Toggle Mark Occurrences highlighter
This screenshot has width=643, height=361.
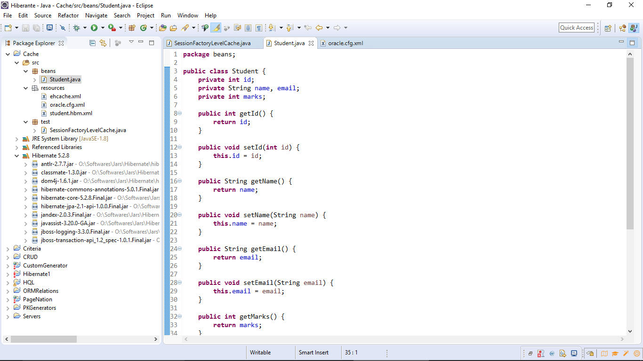[216, 28]
